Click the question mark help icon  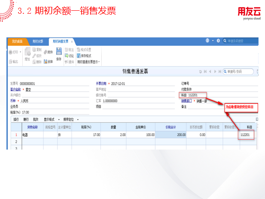[x=218, y=41]
